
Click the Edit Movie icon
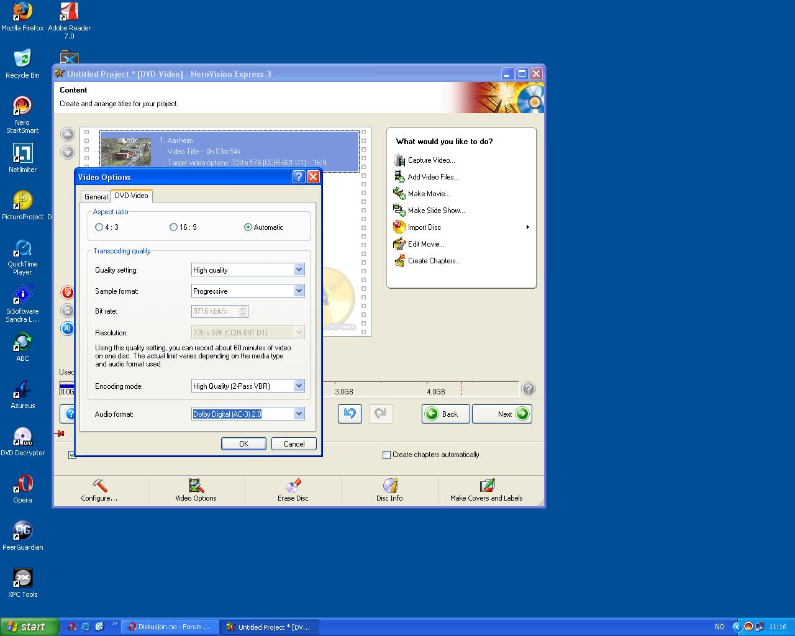point(399,244)
